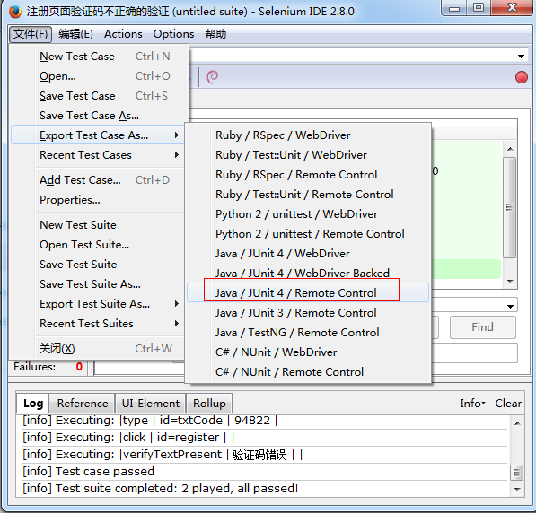Screen dimensions: 536x513
Task: Select New Test Suite
Action: (x=99, y=225)
